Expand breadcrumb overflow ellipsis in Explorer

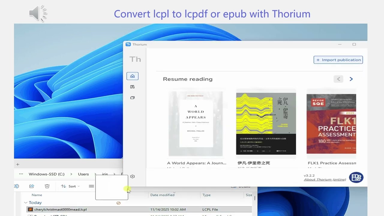tap(21, 174)
